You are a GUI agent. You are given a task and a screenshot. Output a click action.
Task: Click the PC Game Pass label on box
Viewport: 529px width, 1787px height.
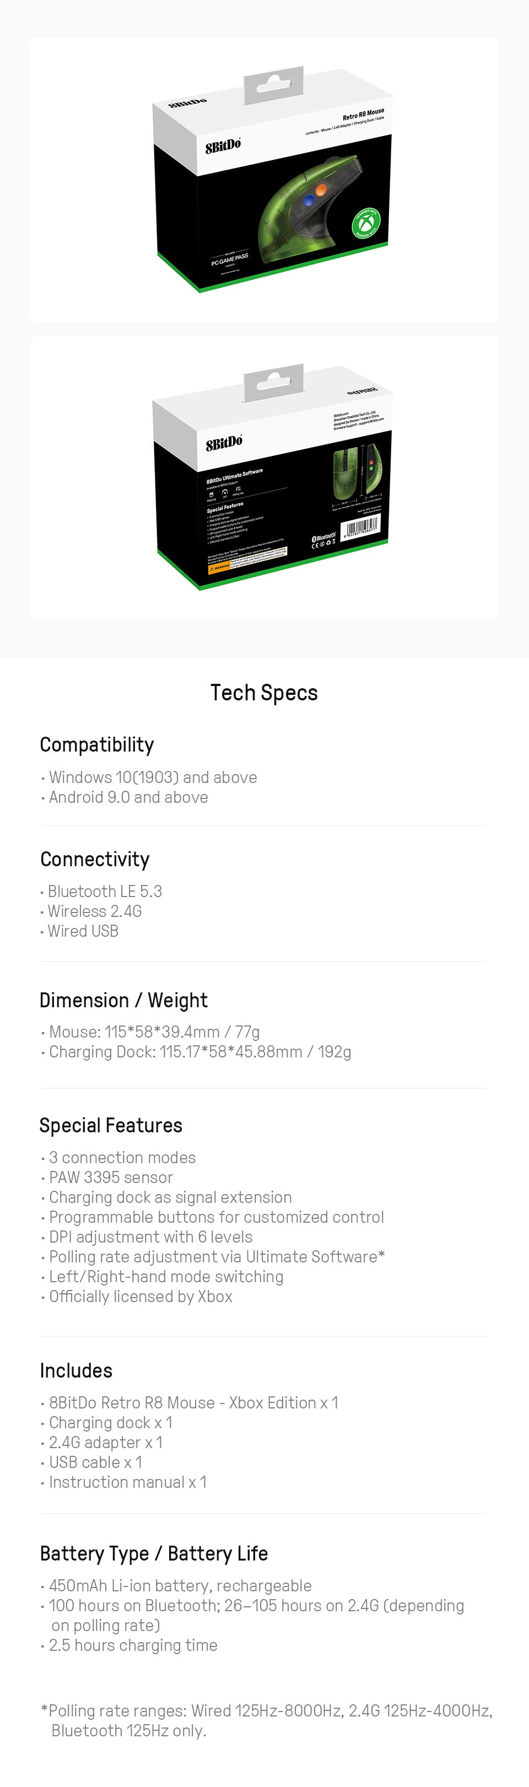229,260
